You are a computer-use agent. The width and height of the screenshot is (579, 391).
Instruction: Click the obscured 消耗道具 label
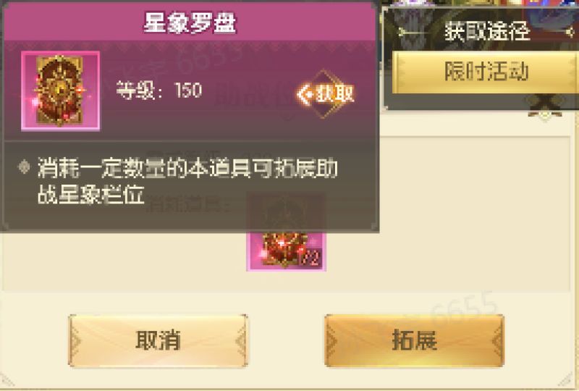click(x=188, y=206)
